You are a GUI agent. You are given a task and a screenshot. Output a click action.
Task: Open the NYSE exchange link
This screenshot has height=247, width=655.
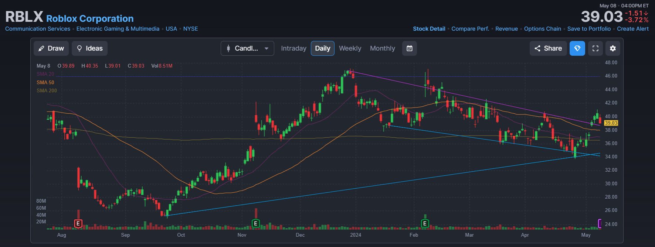[191, 29]
